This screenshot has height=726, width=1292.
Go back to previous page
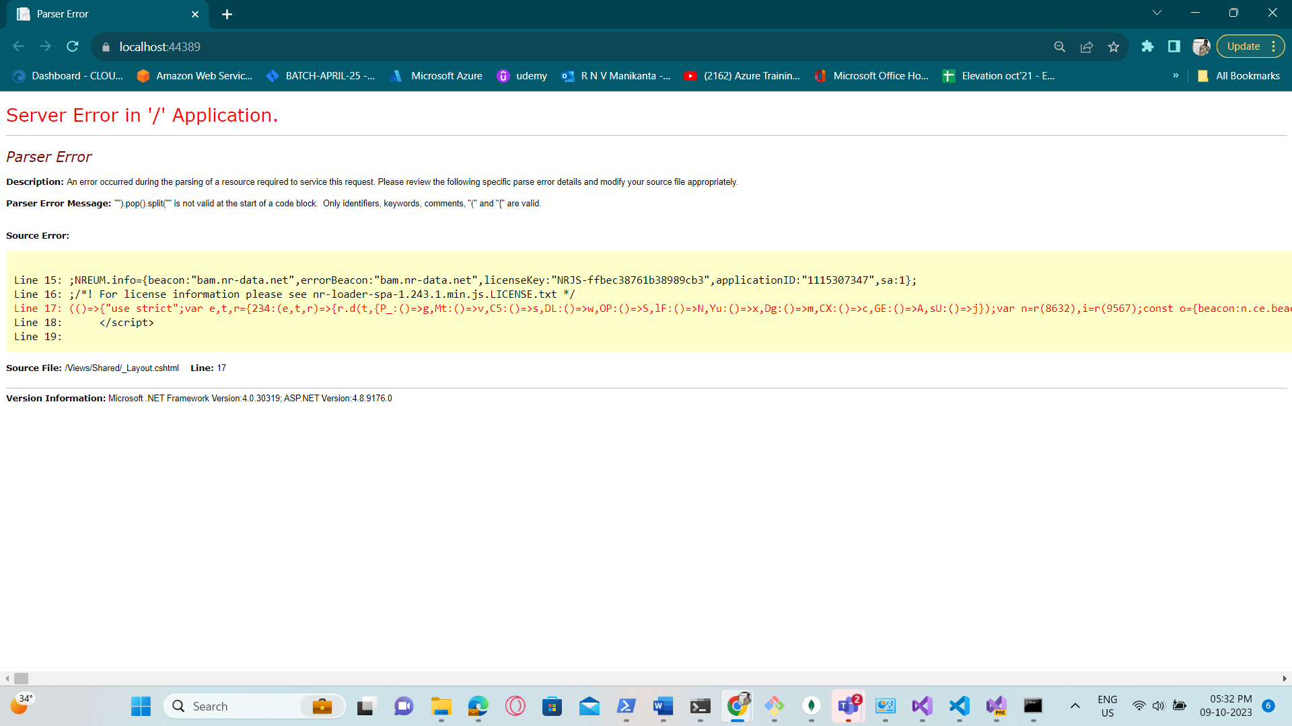(x=19, y=46)
